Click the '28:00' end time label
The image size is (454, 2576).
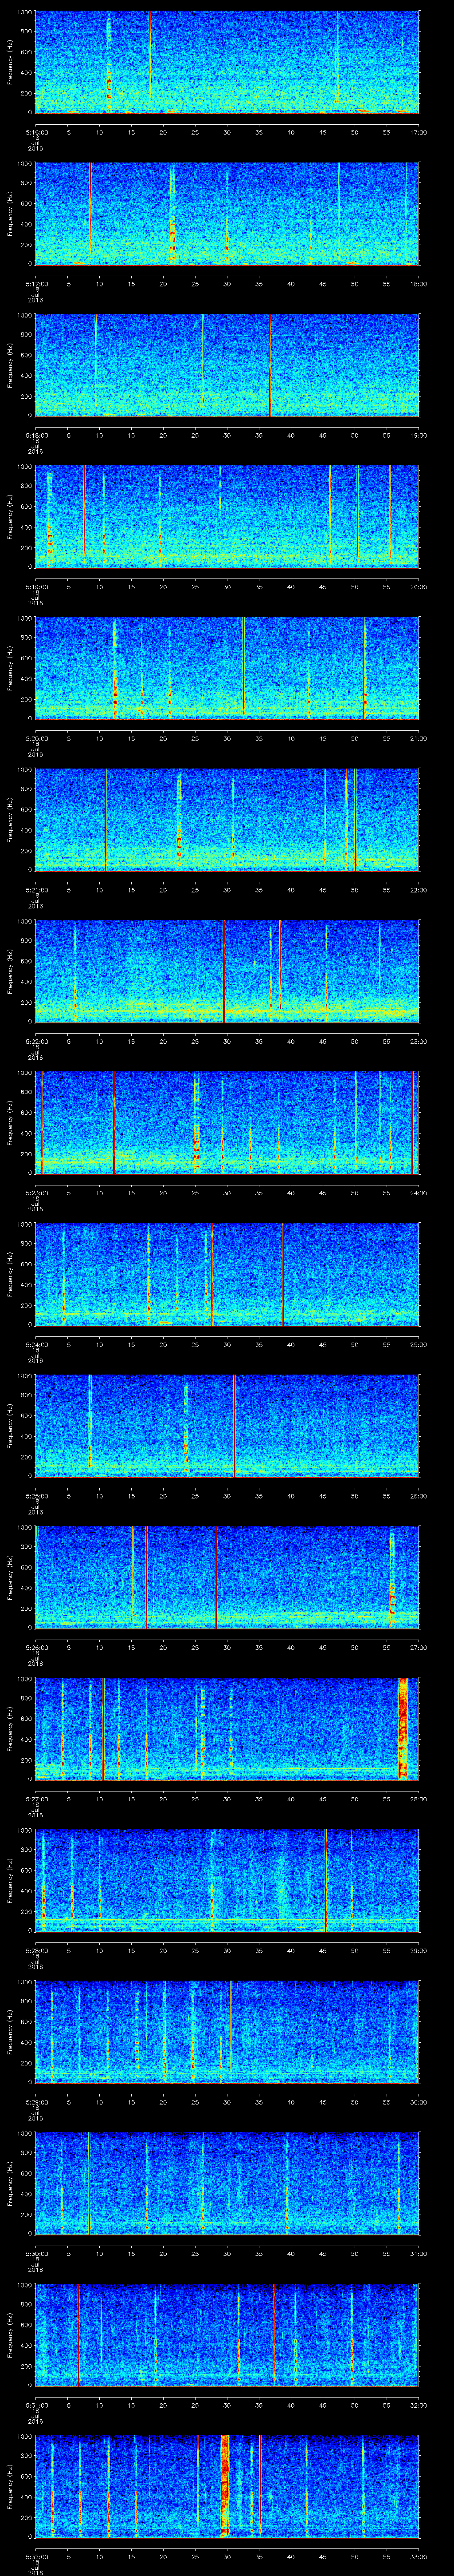(x=418, y=1798)
